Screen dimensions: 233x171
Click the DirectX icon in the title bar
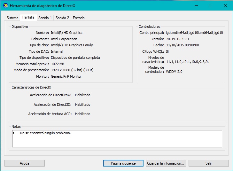coord(5,6)
